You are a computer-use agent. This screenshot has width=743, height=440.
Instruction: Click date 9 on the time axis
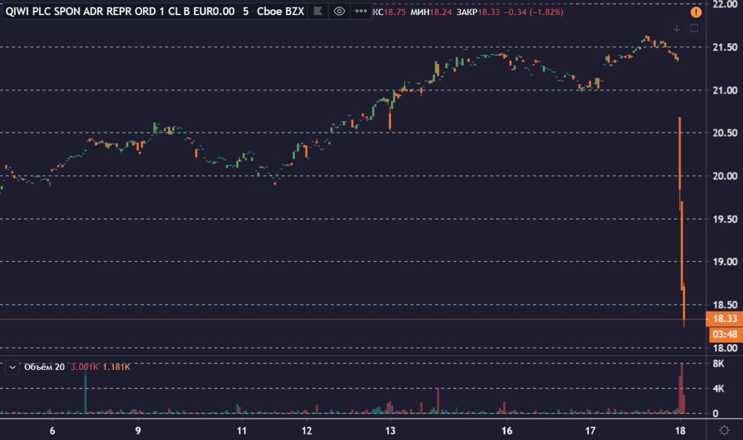(x=138, y=431)
